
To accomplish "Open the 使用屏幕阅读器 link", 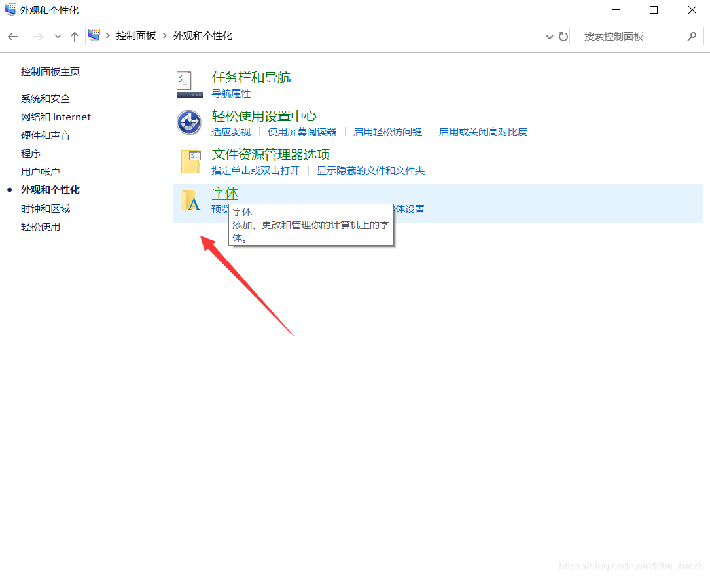I will [x=302, y=132].
